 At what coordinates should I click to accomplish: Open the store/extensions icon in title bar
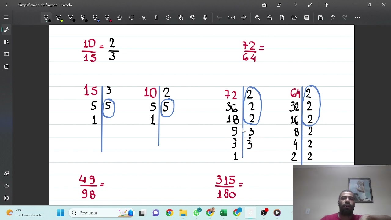click(x=264, y=5)
